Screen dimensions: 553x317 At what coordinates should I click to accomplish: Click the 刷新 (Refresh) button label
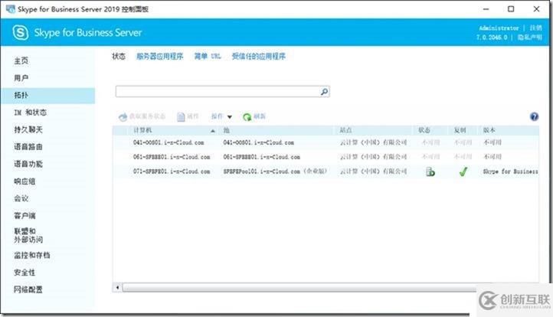[260, 116]
